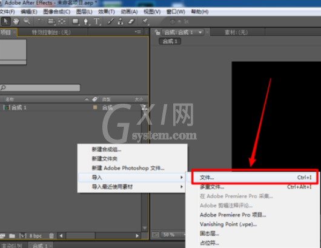The height and width of the screenshot is (248, 321).
Task: Click project panel scroll right arrow
Action: tap(137, 236)
